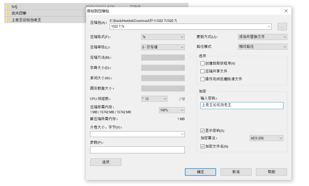This screenshot has height=186, width=309.
Task: Toggle the 压缩共享文件 checkbox
Action: pyautogui.click(x=202, y=71)
